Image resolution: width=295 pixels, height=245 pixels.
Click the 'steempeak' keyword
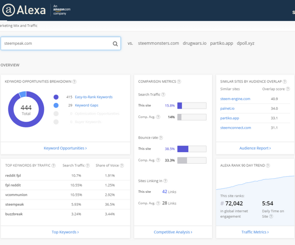point(14,204)
